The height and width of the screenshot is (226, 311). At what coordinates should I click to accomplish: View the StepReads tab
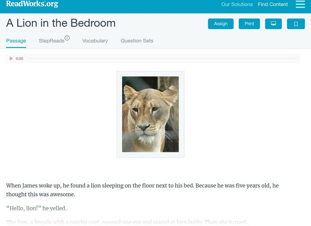51,40
